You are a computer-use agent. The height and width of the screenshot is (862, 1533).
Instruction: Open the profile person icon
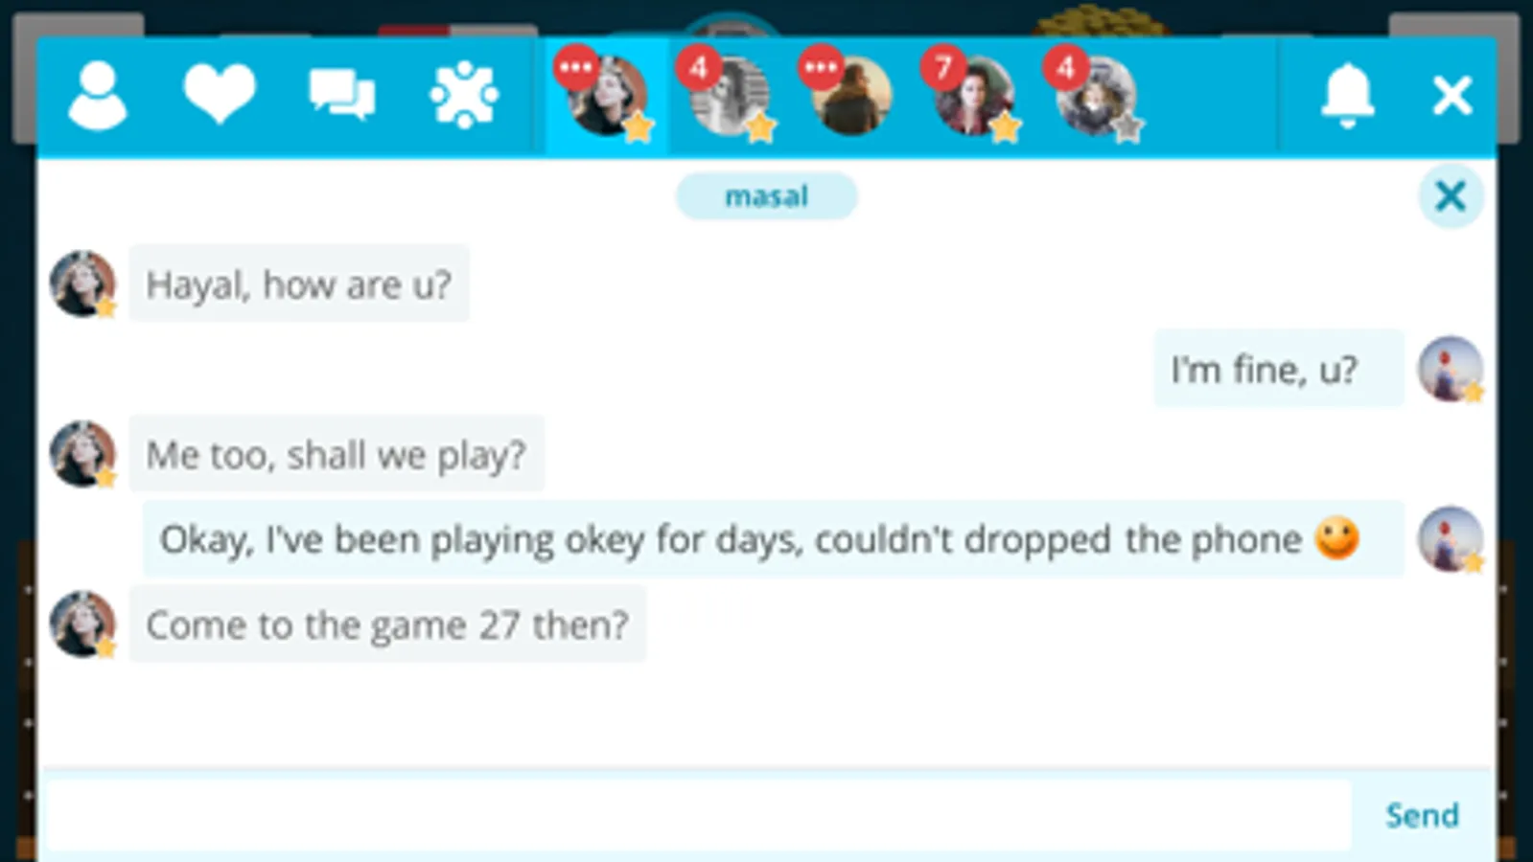pos(97,95)
